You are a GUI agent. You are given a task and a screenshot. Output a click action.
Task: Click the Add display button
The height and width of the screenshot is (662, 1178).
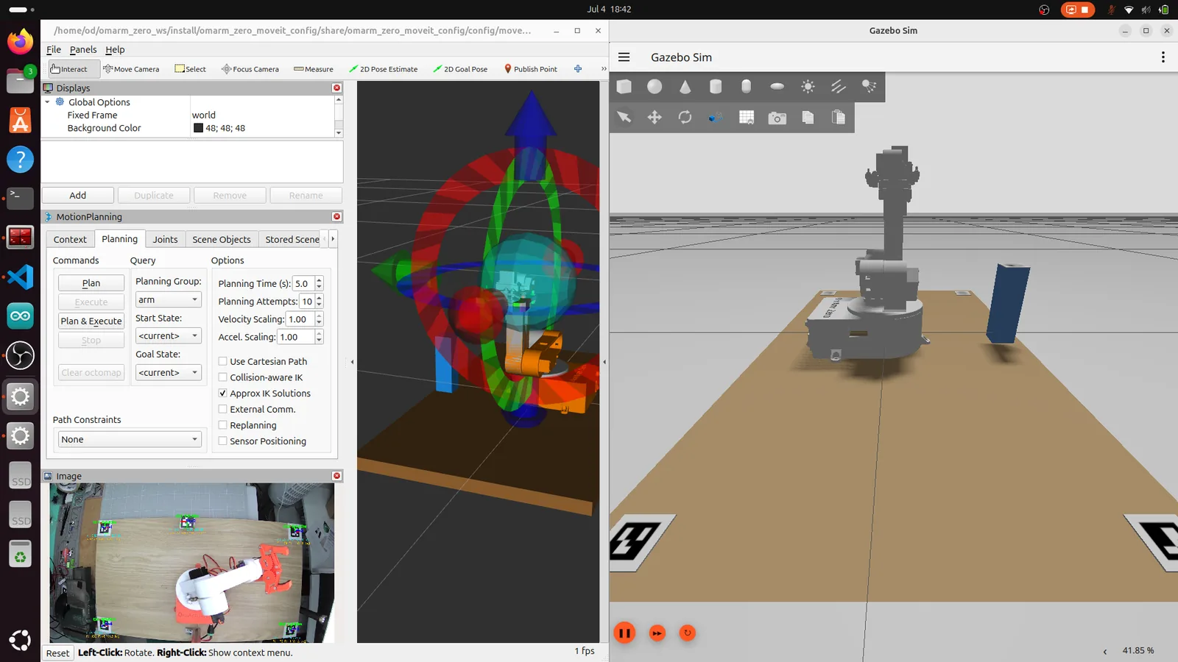pos(78,196)
